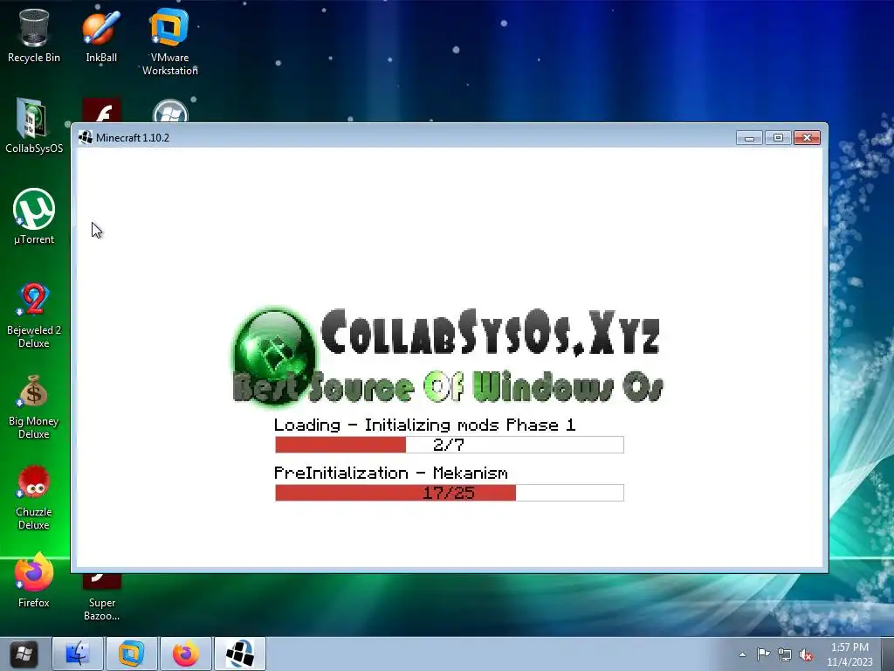Click the 'Loading - Initializing mods Phase 1' text

point(425,425)
